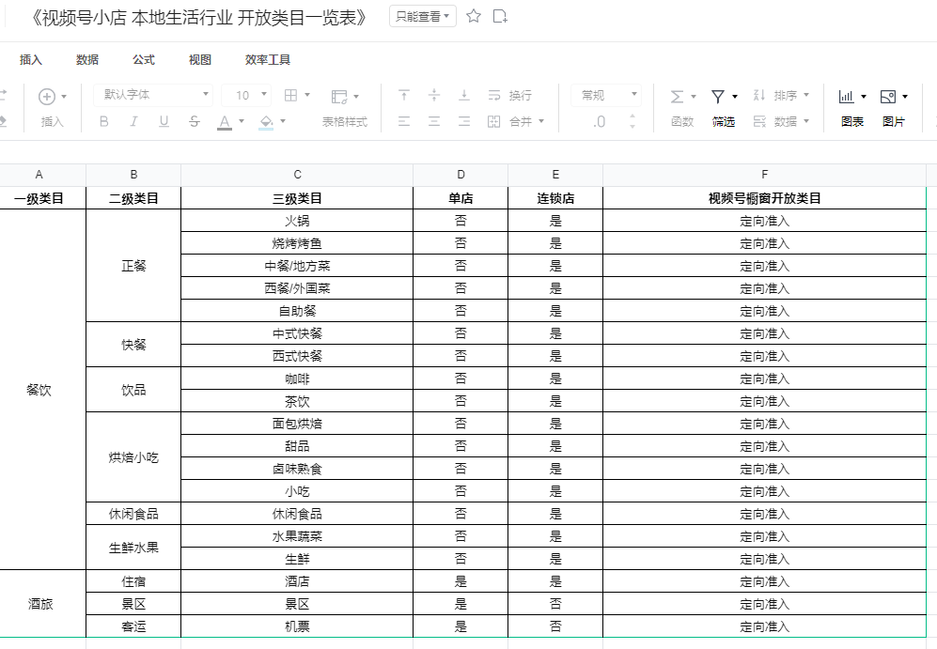Click the decimal places up/down stepper

[x=632, y=121]
